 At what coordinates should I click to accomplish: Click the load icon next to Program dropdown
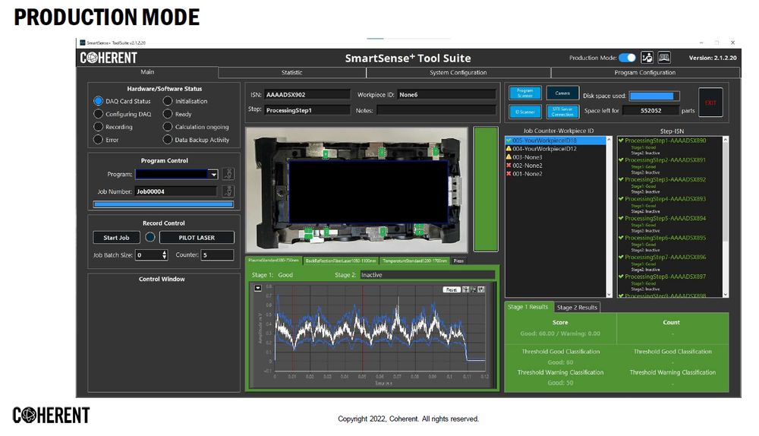point(228,174)
